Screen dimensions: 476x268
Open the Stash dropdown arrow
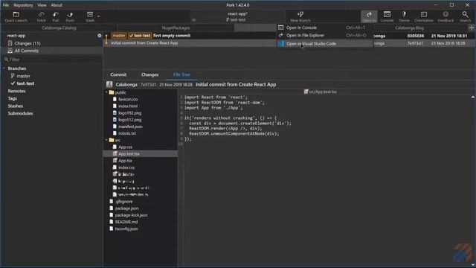99,16
